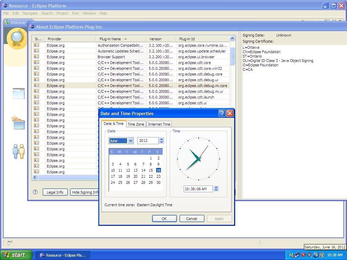
Task: Click the two-people Community icon
Action: [x=19, y=151]
